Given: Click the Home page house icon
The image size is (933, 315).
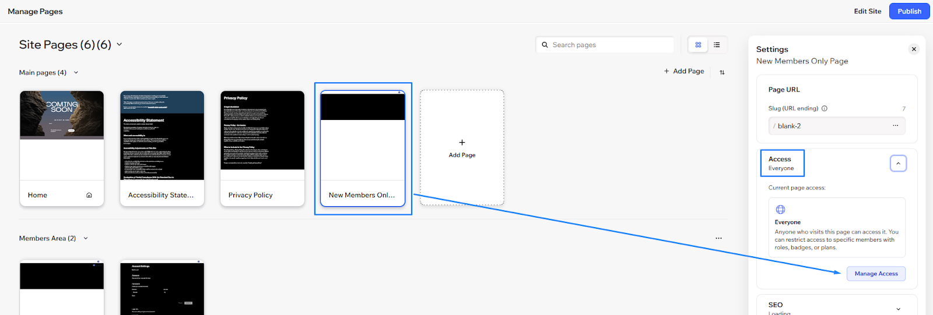Looking at the screenshot, I should 89,195.
